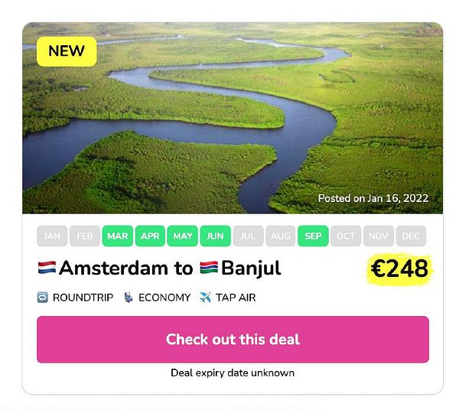Click the Netherlands flag icon
This screenshot has width=459, height=410.
(47, 267)
